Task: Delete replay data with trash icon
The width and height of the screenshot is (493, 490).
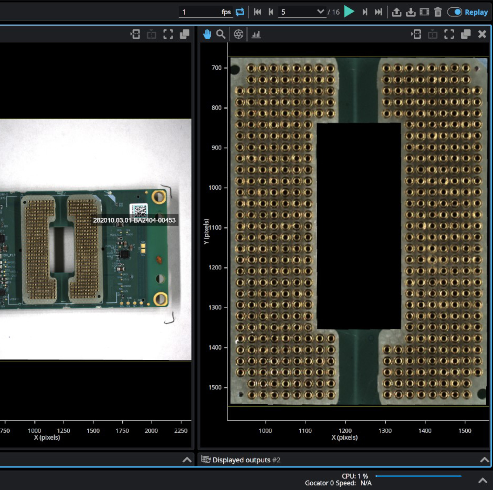Action: [438, 12]
